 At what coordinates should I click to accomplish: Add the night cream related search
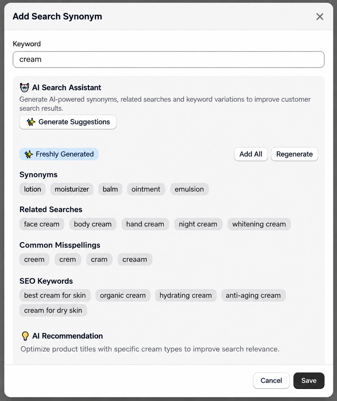pyautogui.click(x=198, y=224)
